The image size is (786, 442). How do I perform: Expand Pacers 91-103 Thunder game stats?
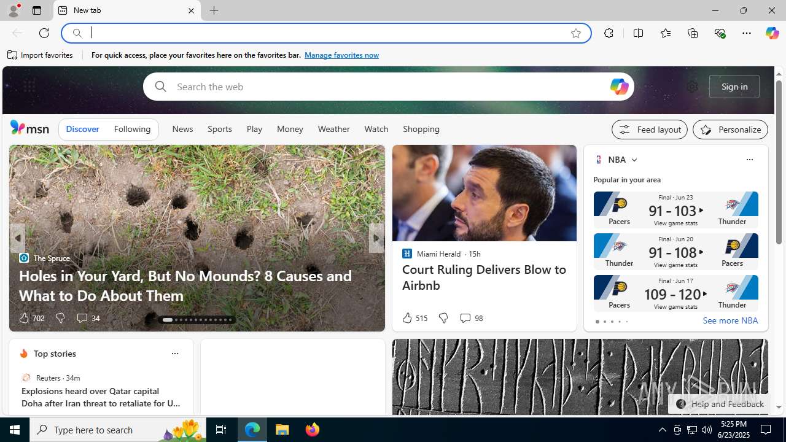point(675,210)
